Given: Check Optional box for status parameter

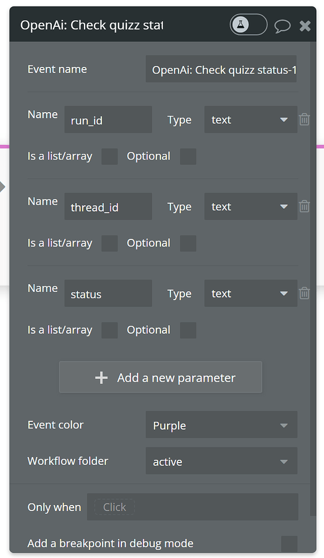Looking at the screenshot, I should 188,330.
